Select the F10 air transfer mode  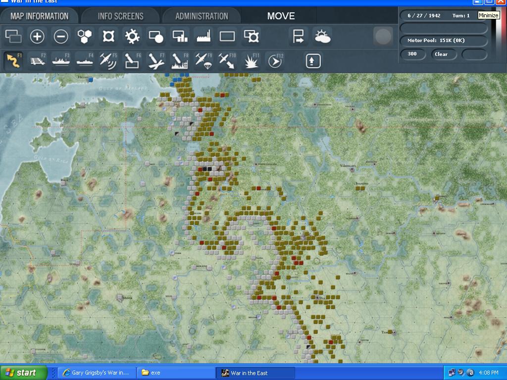tap(227, 61)
